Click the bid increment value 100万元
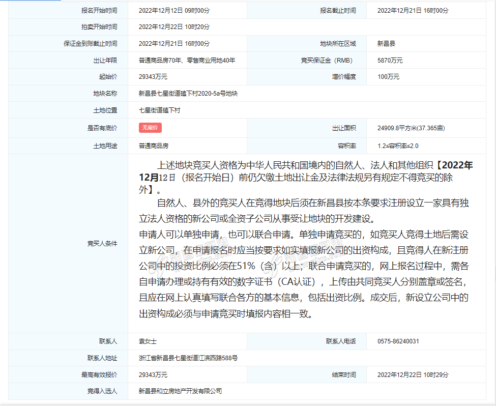The height and width of the screenshot is (406, 496). tap(389, 77)
